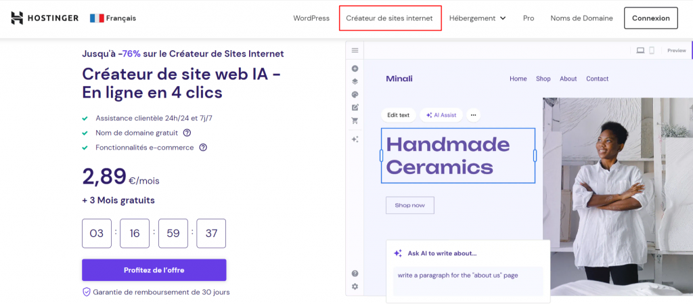693x304 pixels.
Task: Open the Français language selector
Action: 113,18
